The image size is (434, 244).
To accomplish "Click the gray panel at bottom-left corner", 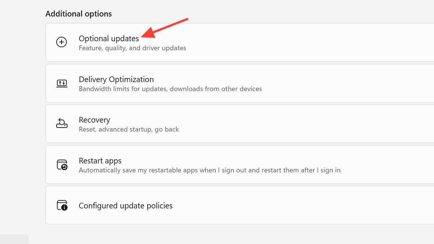I will [x=14, y=239].
